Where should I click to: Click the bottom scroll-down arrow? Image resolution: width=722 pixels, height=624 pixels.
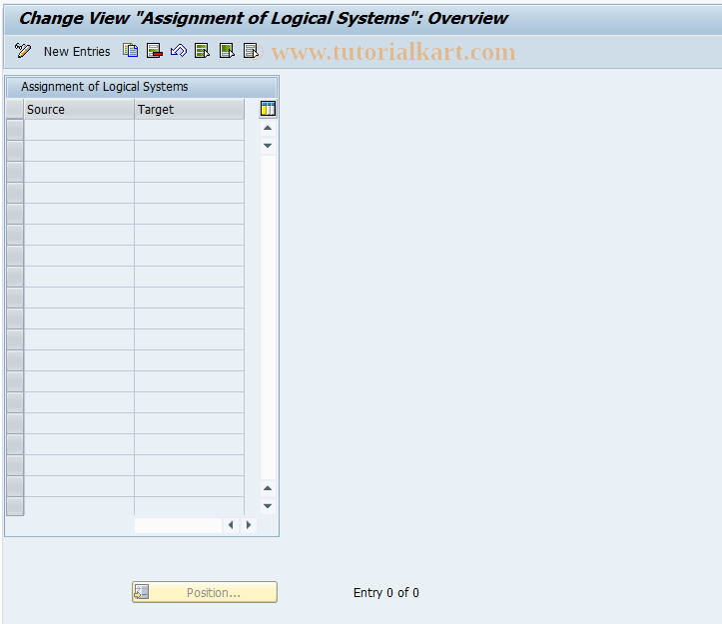[x=268, y=505]
